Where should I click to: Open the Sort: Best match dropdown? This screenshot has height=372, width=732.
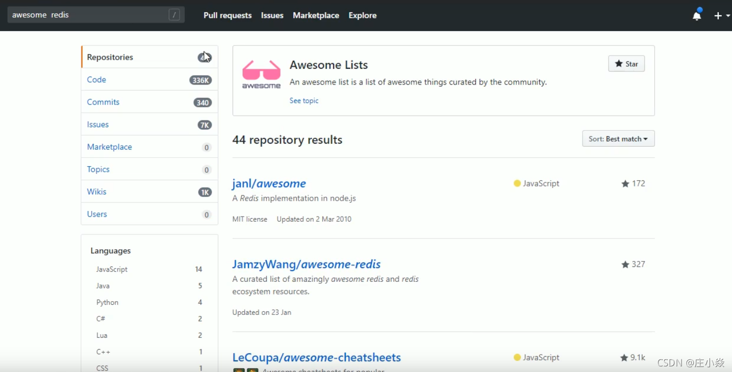click(x=618, y=139)
